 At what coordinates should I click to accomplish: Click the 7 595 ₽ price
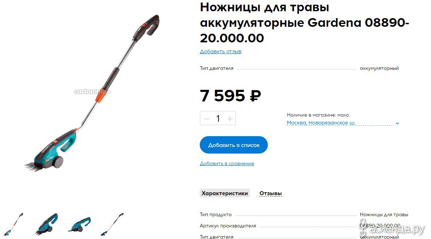230,96
